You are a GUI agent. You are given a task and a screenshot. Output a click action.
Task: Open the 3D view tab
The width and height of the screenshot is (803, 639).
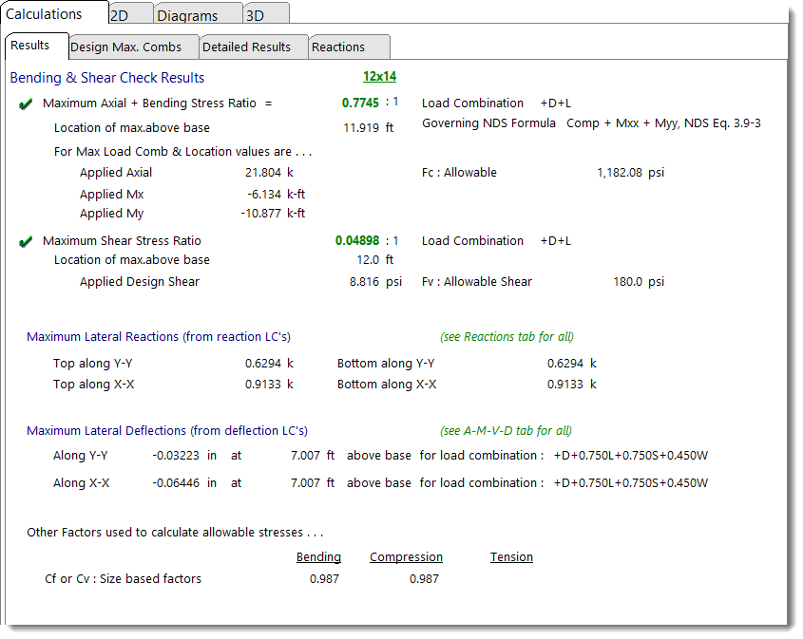tap(255, 15)
